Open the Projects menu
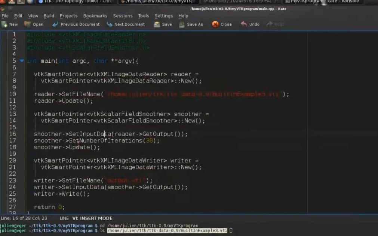Viewport: 378px width, 236px height. click(68, 16)
